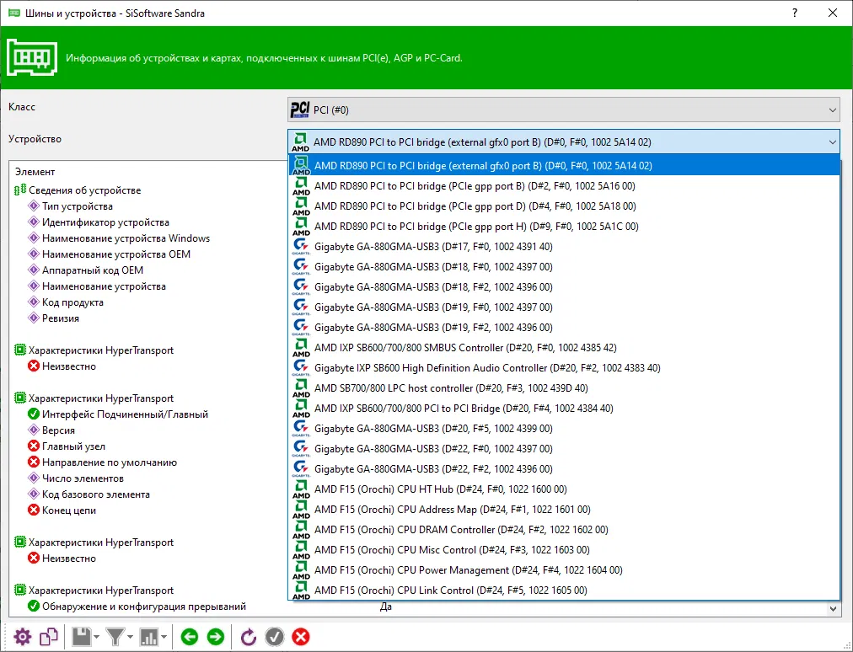Screen dimensions: 853x652
Task: Open the Класс PCI (#0) combo box
Action: pos(564,110)
